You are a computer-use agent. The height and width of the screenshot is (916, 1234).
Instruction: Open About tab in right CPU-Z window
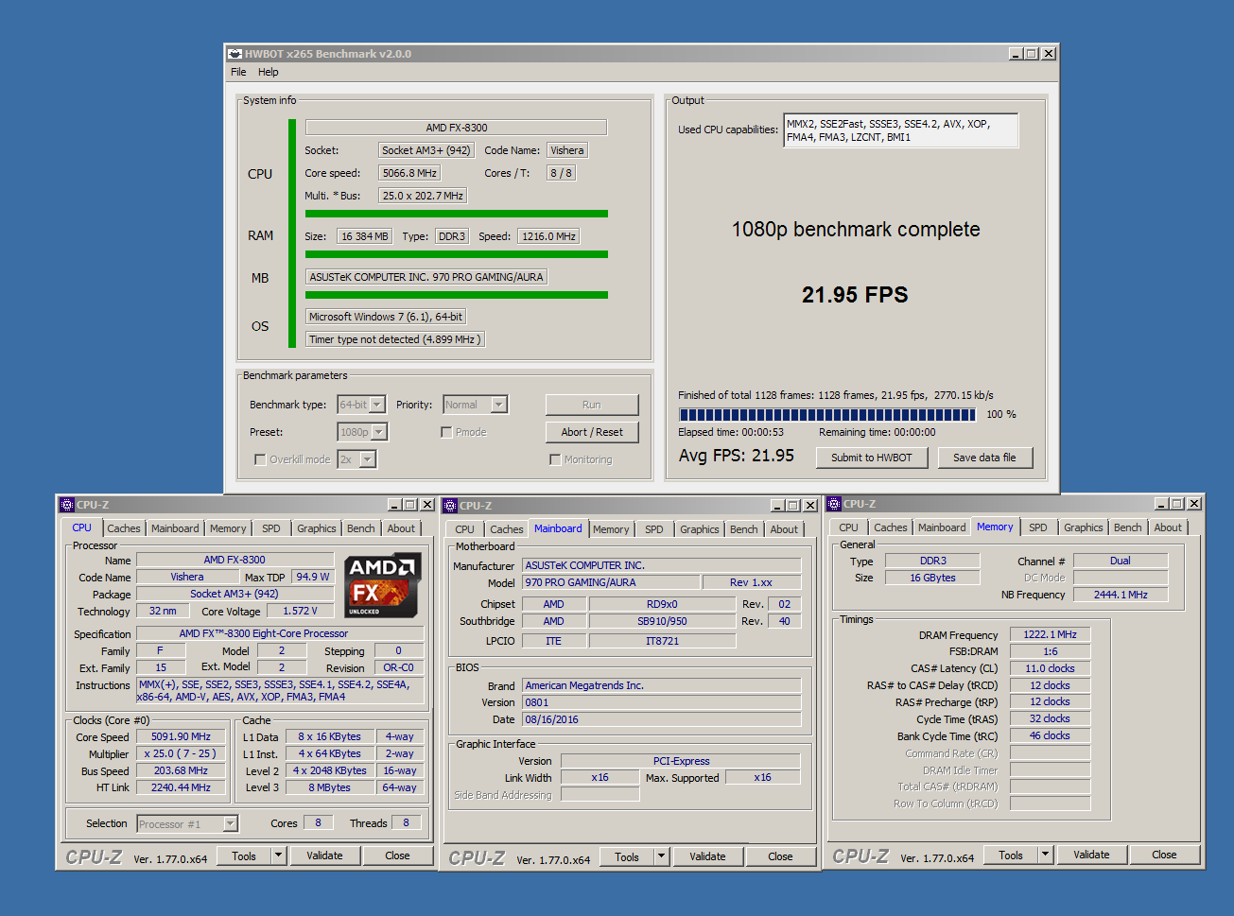point(1168,527)
